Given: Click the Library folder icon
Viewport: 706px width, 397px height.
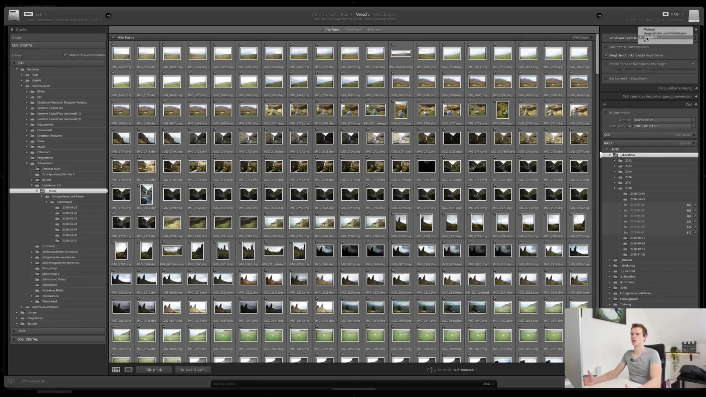Looking at the screenshot, I should tap(22, 312).
